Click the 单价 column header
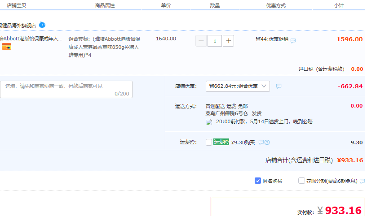The width and height of the screenshot is (367, 216). click(x=166, y=5)
